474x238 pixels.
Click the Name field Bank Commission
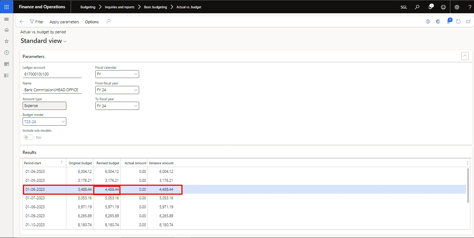(52, 90)
